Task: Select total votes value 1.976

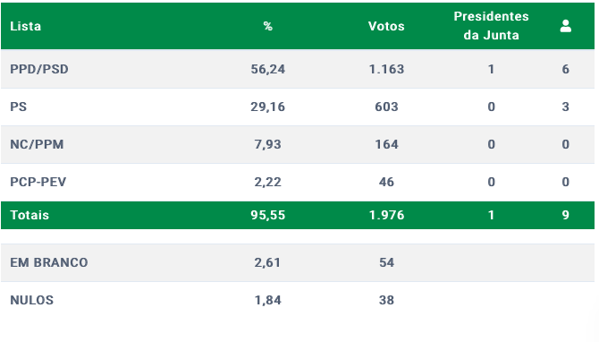Action: (x=386, y=215)
